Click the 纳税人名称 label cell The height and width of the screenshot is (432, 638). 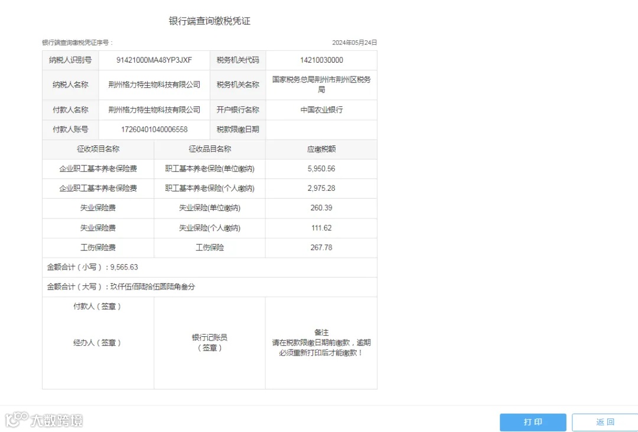[x=70, y=85]
